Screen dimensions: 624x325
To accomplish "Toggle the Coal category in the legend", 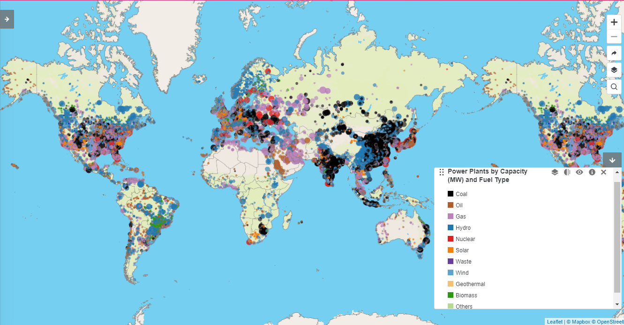I will pyautogui.click(x=461, y=194).
